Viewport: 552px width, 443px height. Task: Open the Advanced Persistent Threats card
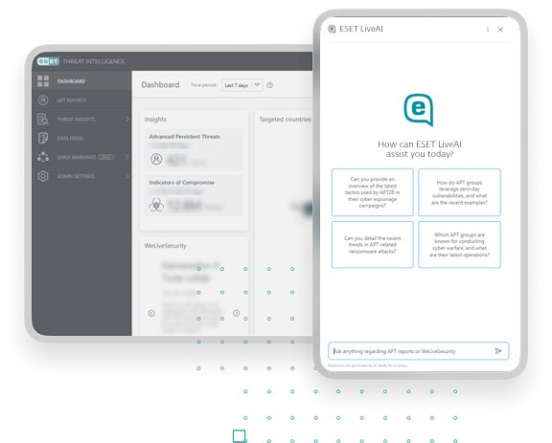pos(194,149)
